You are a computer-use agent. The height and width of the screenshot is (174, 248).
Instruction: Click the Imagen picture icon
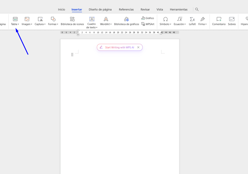click(27, 19)
